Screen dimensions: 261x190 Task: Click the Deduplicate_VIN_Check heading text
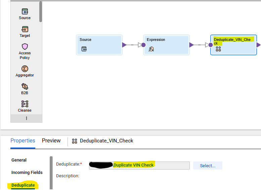point(106,141)
